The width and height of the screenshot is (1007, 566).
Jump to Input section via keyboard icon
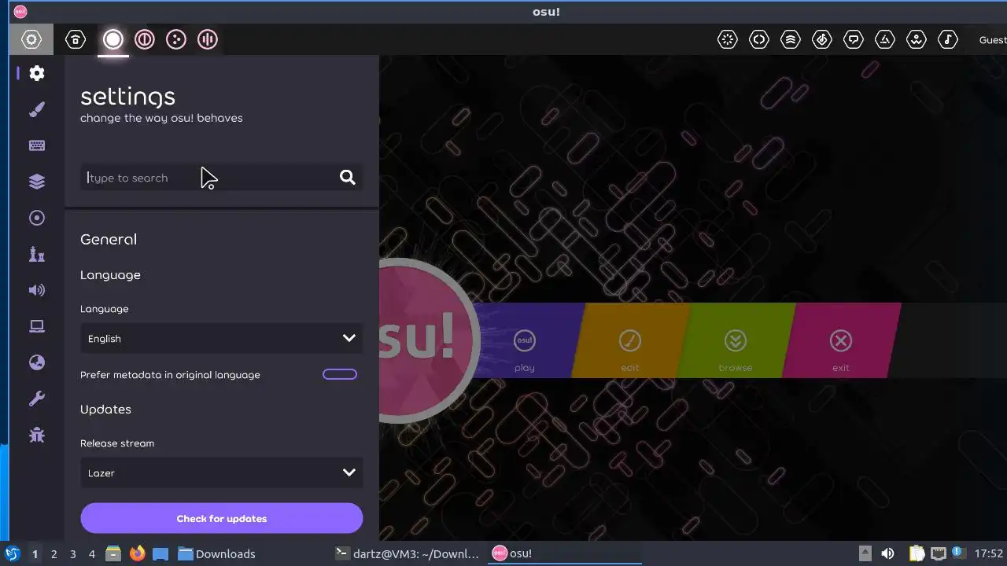[x=37, y=145]
